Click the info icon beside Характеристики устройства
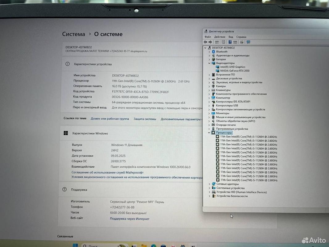Viewport: 329px width, 247px height. click(x=68, y=64)
